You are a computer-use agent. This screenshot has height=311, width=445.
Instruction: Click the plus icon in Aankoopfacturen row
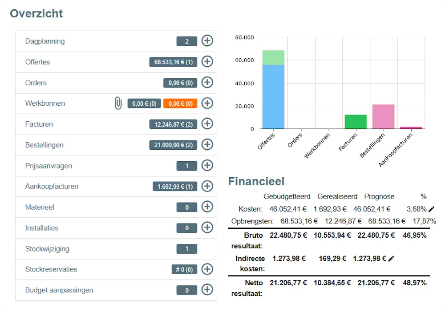[x=207, y=186]
